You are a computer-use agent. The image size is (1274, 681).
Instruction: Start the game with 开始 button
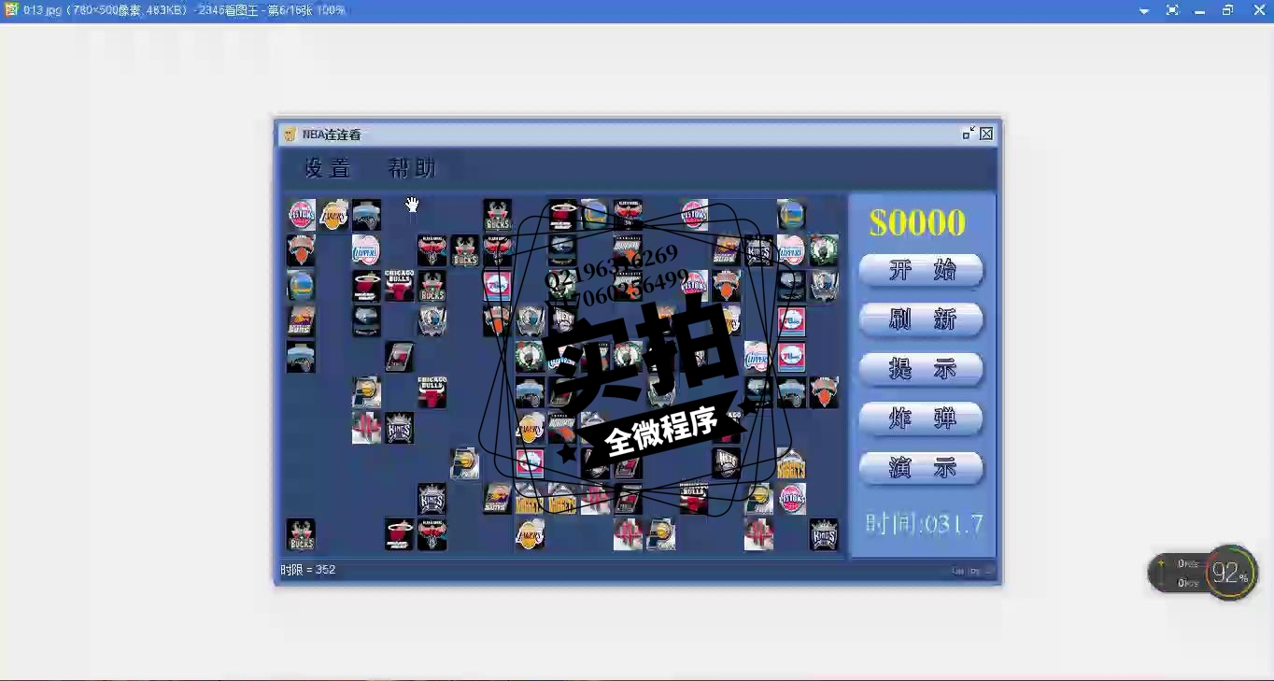(921, 271)
